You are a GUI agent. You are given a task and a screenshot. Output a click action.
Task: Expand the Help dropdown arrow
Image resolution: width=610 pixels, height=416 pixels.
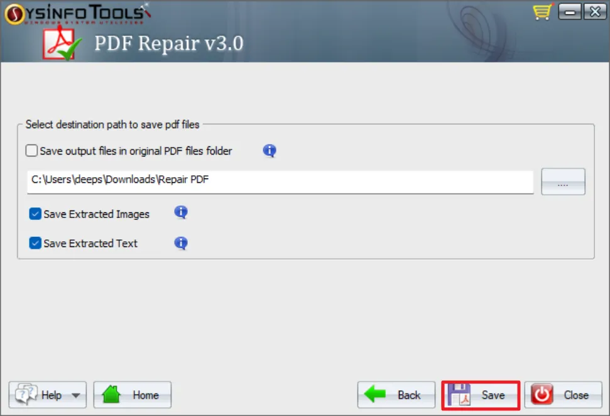pos(76,395)
